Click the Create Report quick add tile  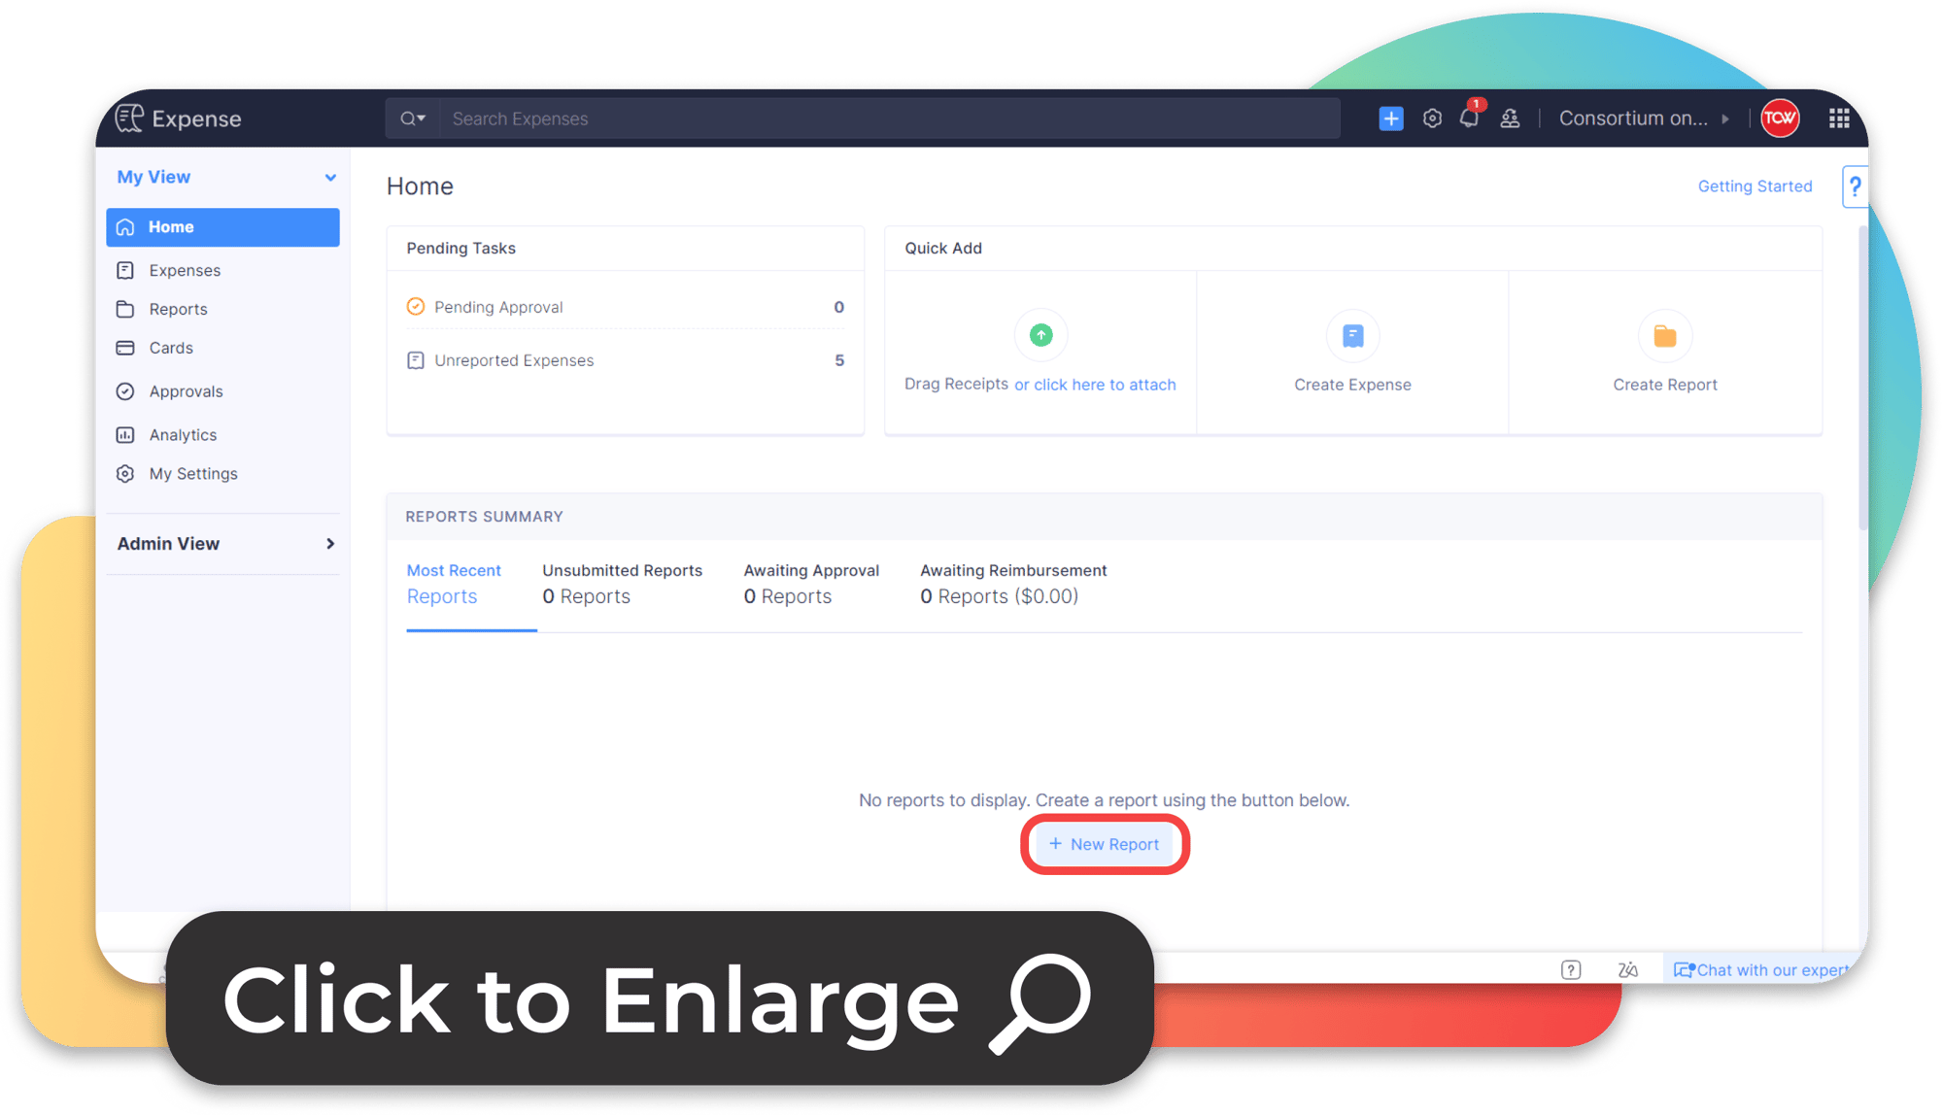1665,352
